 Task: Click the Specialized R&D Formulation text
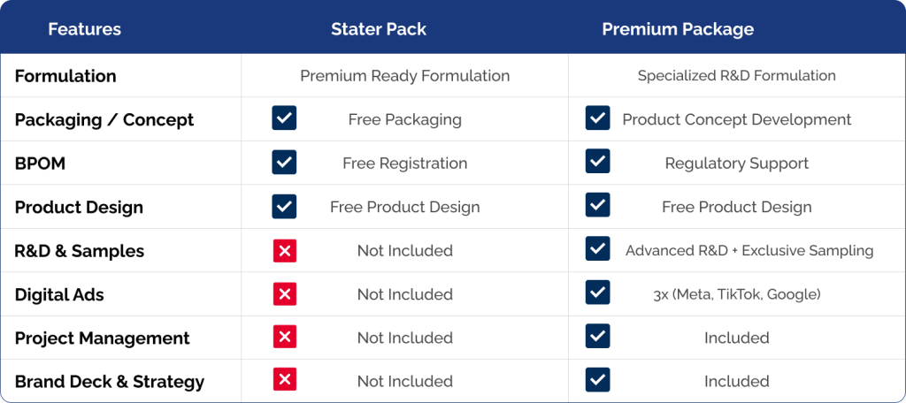[x=736, y=76]
